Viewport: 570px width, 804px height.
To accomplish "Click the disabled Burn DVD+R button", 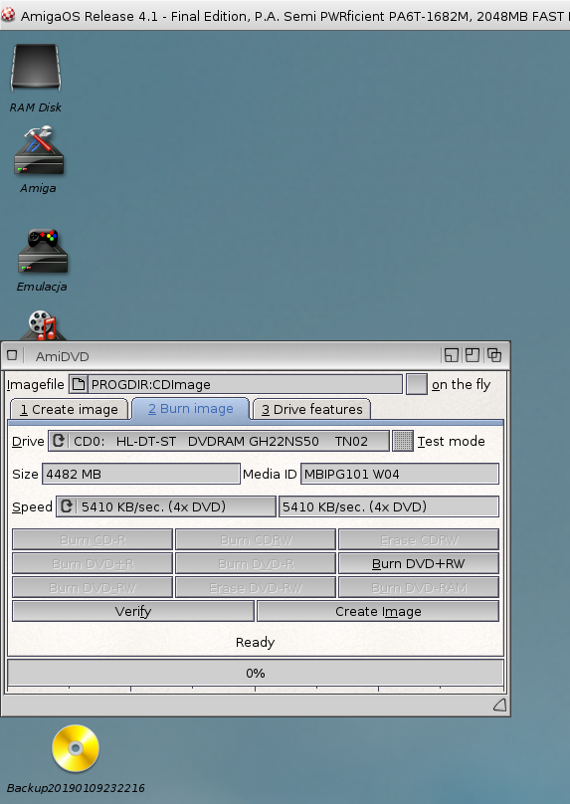I will pos(93,563).
